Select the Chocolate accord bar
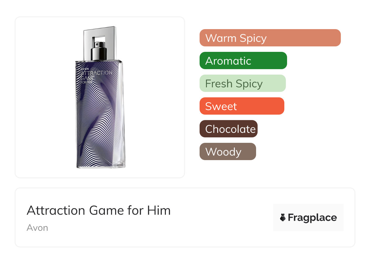Screen dimensions: 370x262 228,129
